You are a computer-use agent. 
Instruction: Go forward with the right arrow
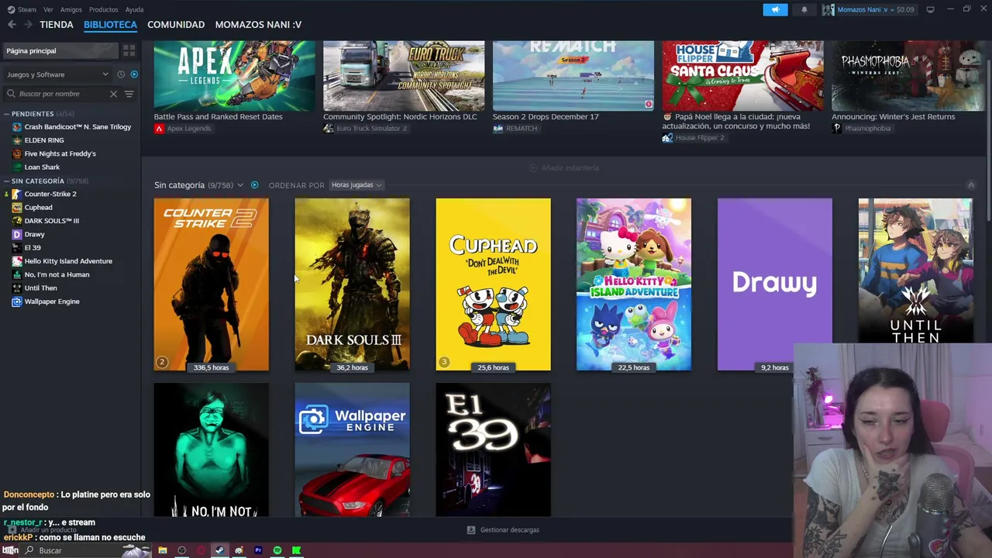tap(28, 25)
